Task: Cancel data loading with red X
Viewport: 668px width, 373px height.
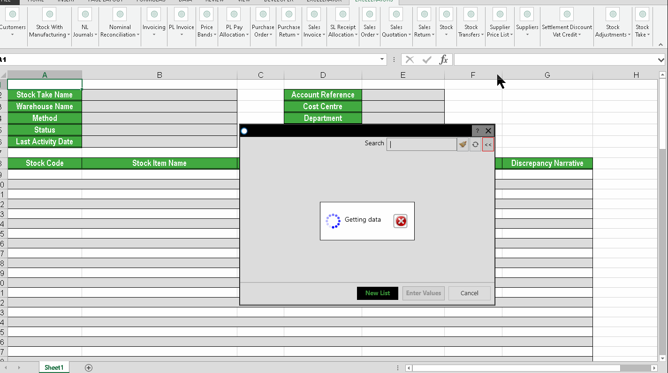Action: 400,221
